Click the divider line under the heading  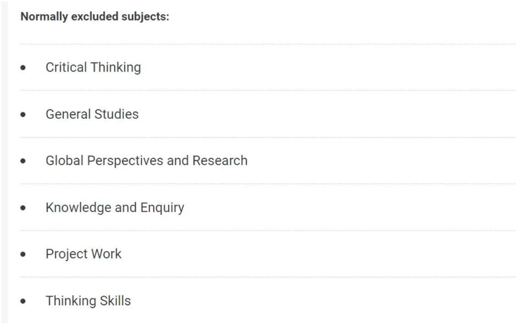[x=268, y=44]
